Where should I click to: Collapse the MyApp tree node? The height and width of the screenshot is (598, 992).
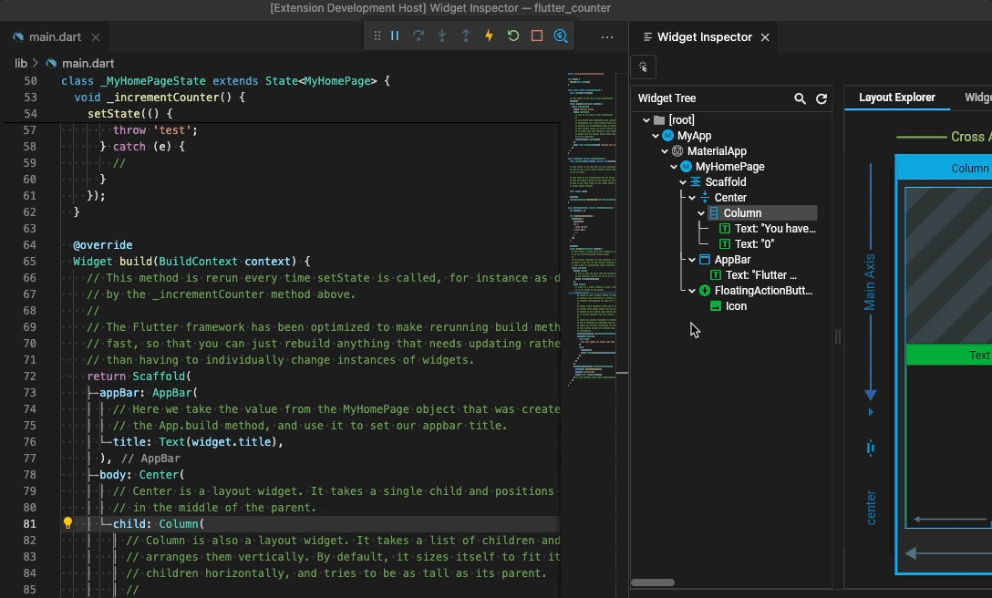coord(656,136)
